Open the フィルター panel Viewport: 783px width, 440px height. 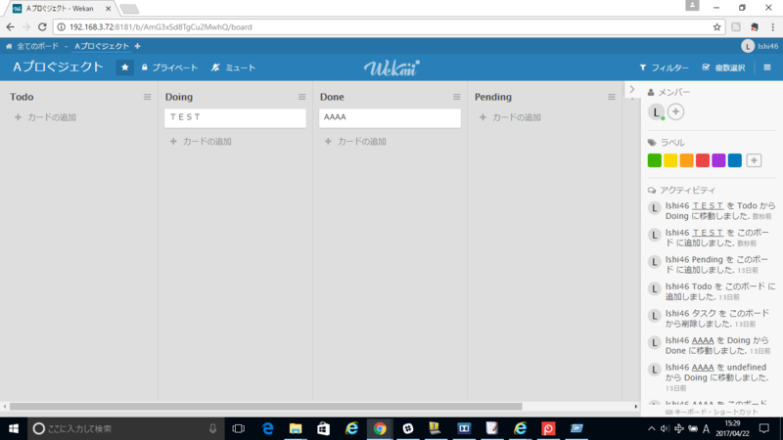(x=665, y=67)
